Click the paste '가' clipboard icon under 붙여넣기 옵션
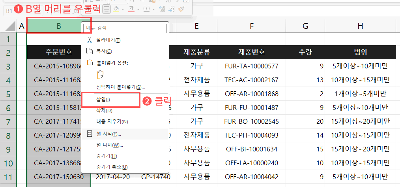 pyautogui.click(x=101, y=75)
